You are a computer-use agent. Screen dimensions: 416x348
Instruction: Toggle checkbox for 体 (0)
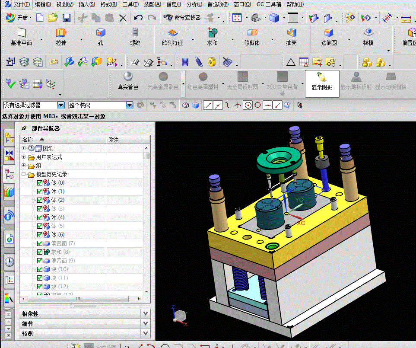coord(40,183)
